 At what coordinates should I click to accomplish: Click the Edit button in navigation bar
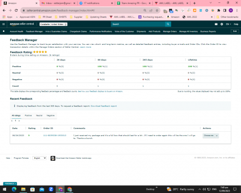(235, 31)
